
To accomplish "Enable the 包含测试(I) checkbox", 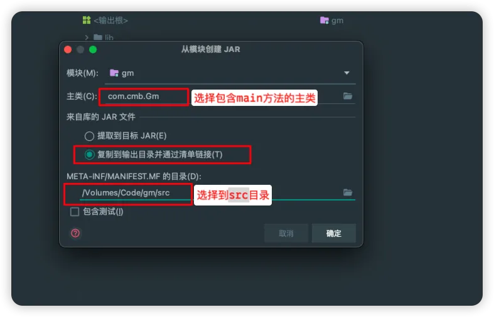I will (x=75, y=212).
